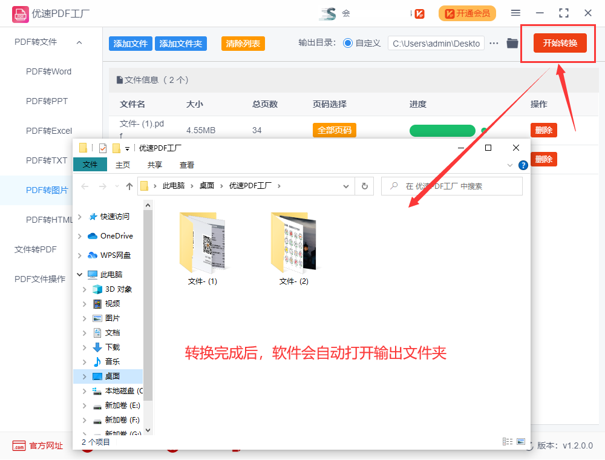Select 快速访问 in navigation pane
This screenshot has width=605, height=460.
109,217
